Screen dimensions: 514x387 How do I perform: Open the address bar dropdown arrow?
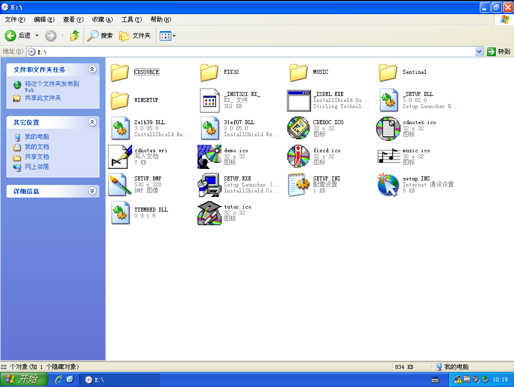point(479,51)
